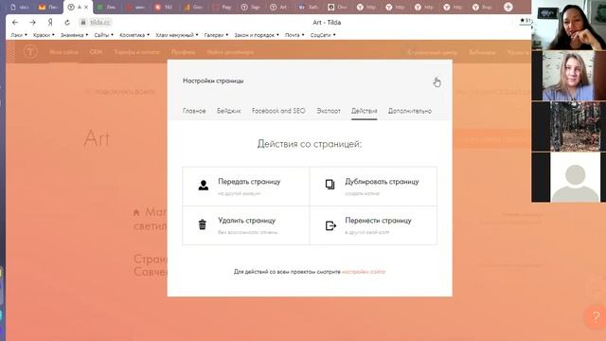This screenshot has height=341, width=606.
Task: Expand the Сайты bookmarks folder
Action: tap(103, 35)
